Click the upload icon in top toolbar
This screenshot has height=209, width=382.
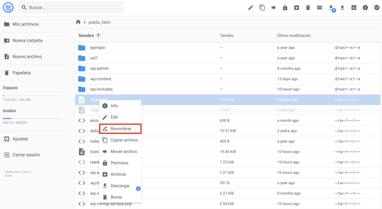(342, 7)
